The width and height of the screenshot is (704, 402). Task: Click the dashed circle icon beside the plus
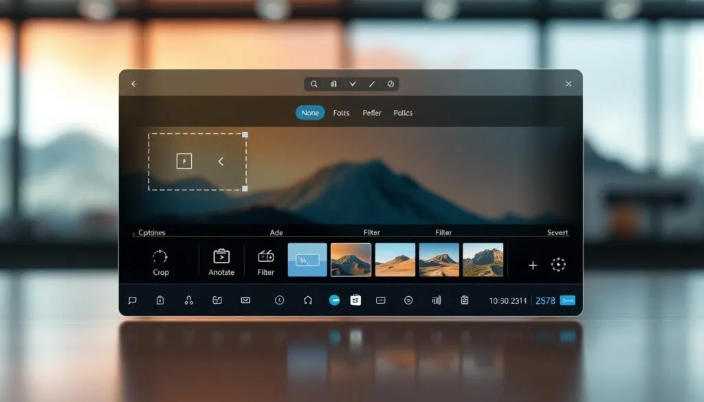tap(558, 265)
